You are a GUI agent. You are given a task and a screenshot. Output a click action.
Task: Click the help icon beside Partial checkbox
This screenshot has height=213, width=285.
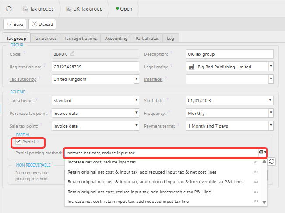(38, 141)
